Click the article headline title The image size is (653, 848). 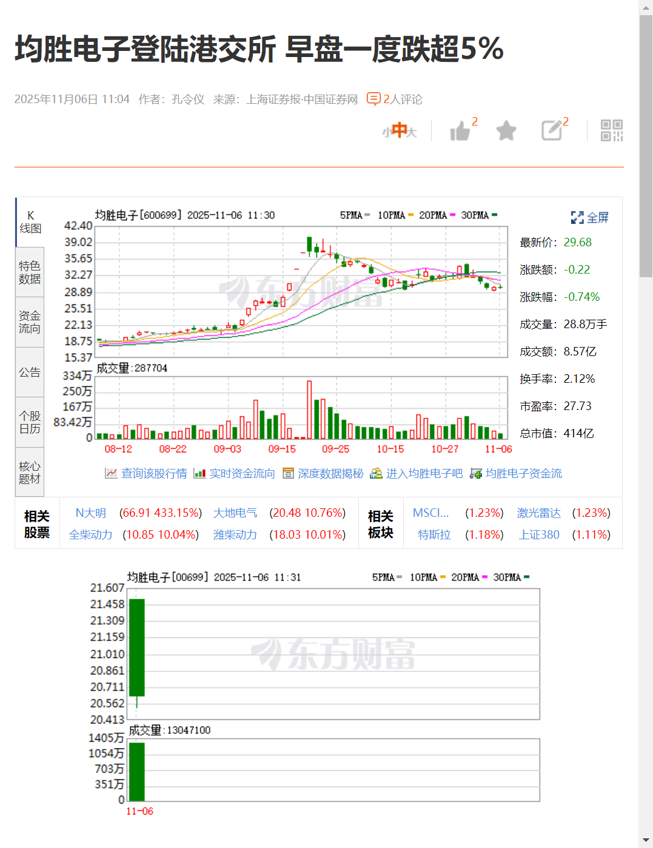(260, 49)
